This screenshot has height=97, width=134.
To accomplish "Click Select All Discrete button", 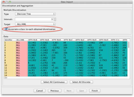I will 81,82.
